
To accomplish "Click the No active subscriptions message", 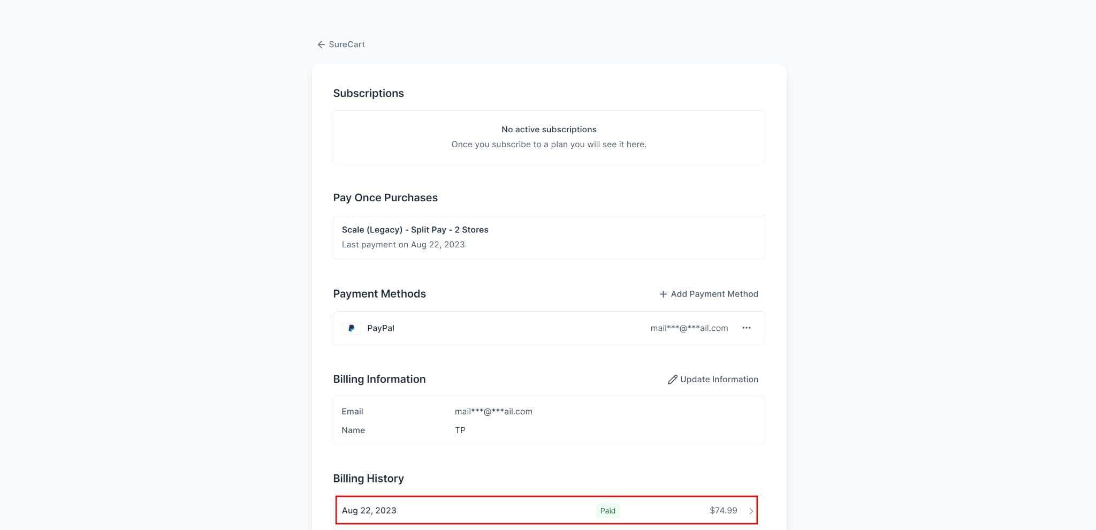I will (x=549, y=130).
